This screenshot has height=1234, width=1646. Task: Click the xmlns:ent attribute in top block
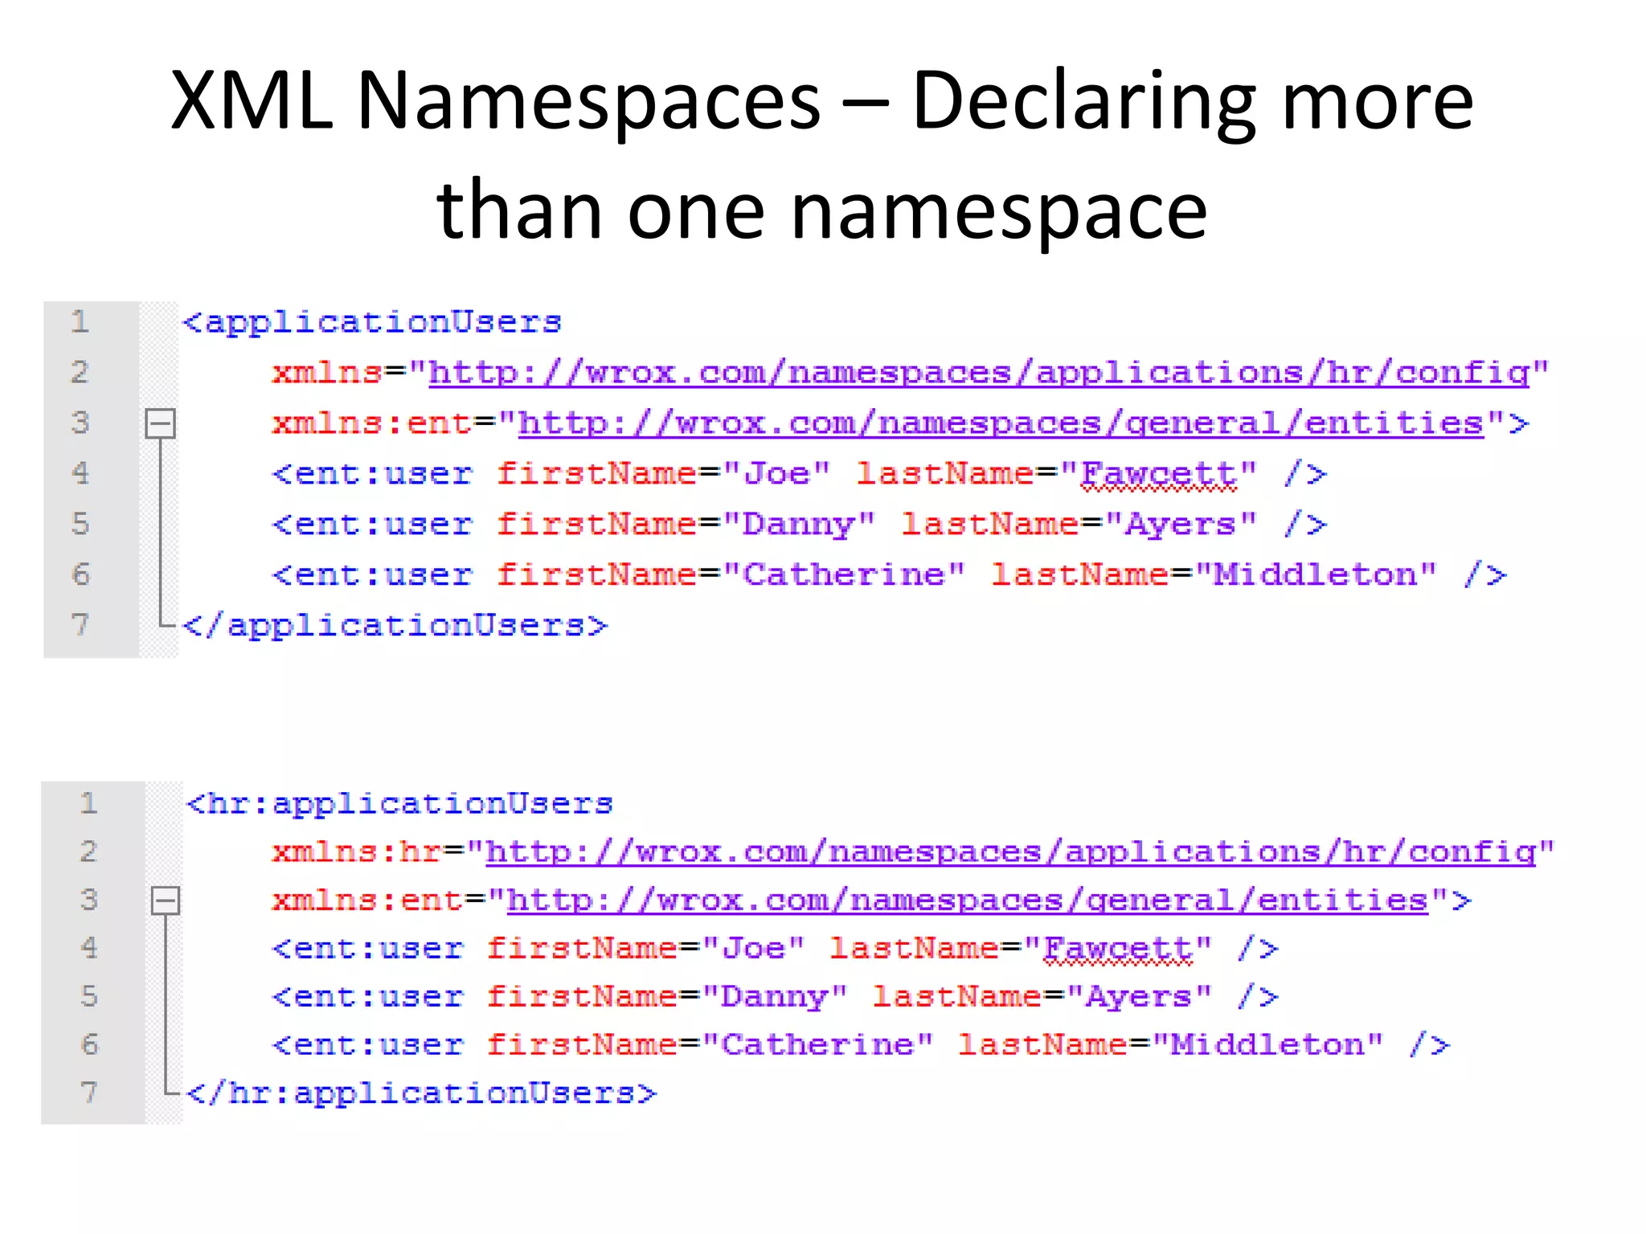point(372,423)
